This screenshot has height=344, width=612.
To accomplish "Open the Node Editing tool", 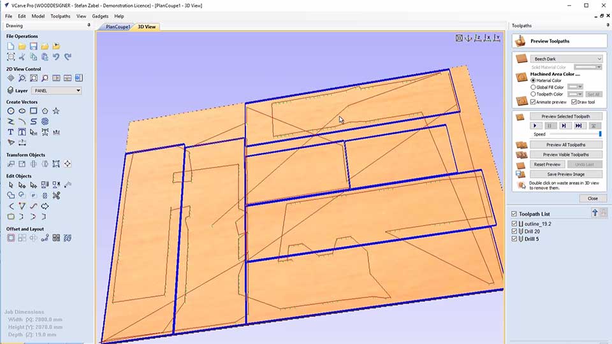I will [22, 185].
